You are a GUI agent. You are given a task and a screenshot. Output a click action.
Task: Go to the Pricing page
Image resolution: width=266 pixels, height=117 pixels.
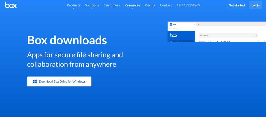tap(150, 5)
